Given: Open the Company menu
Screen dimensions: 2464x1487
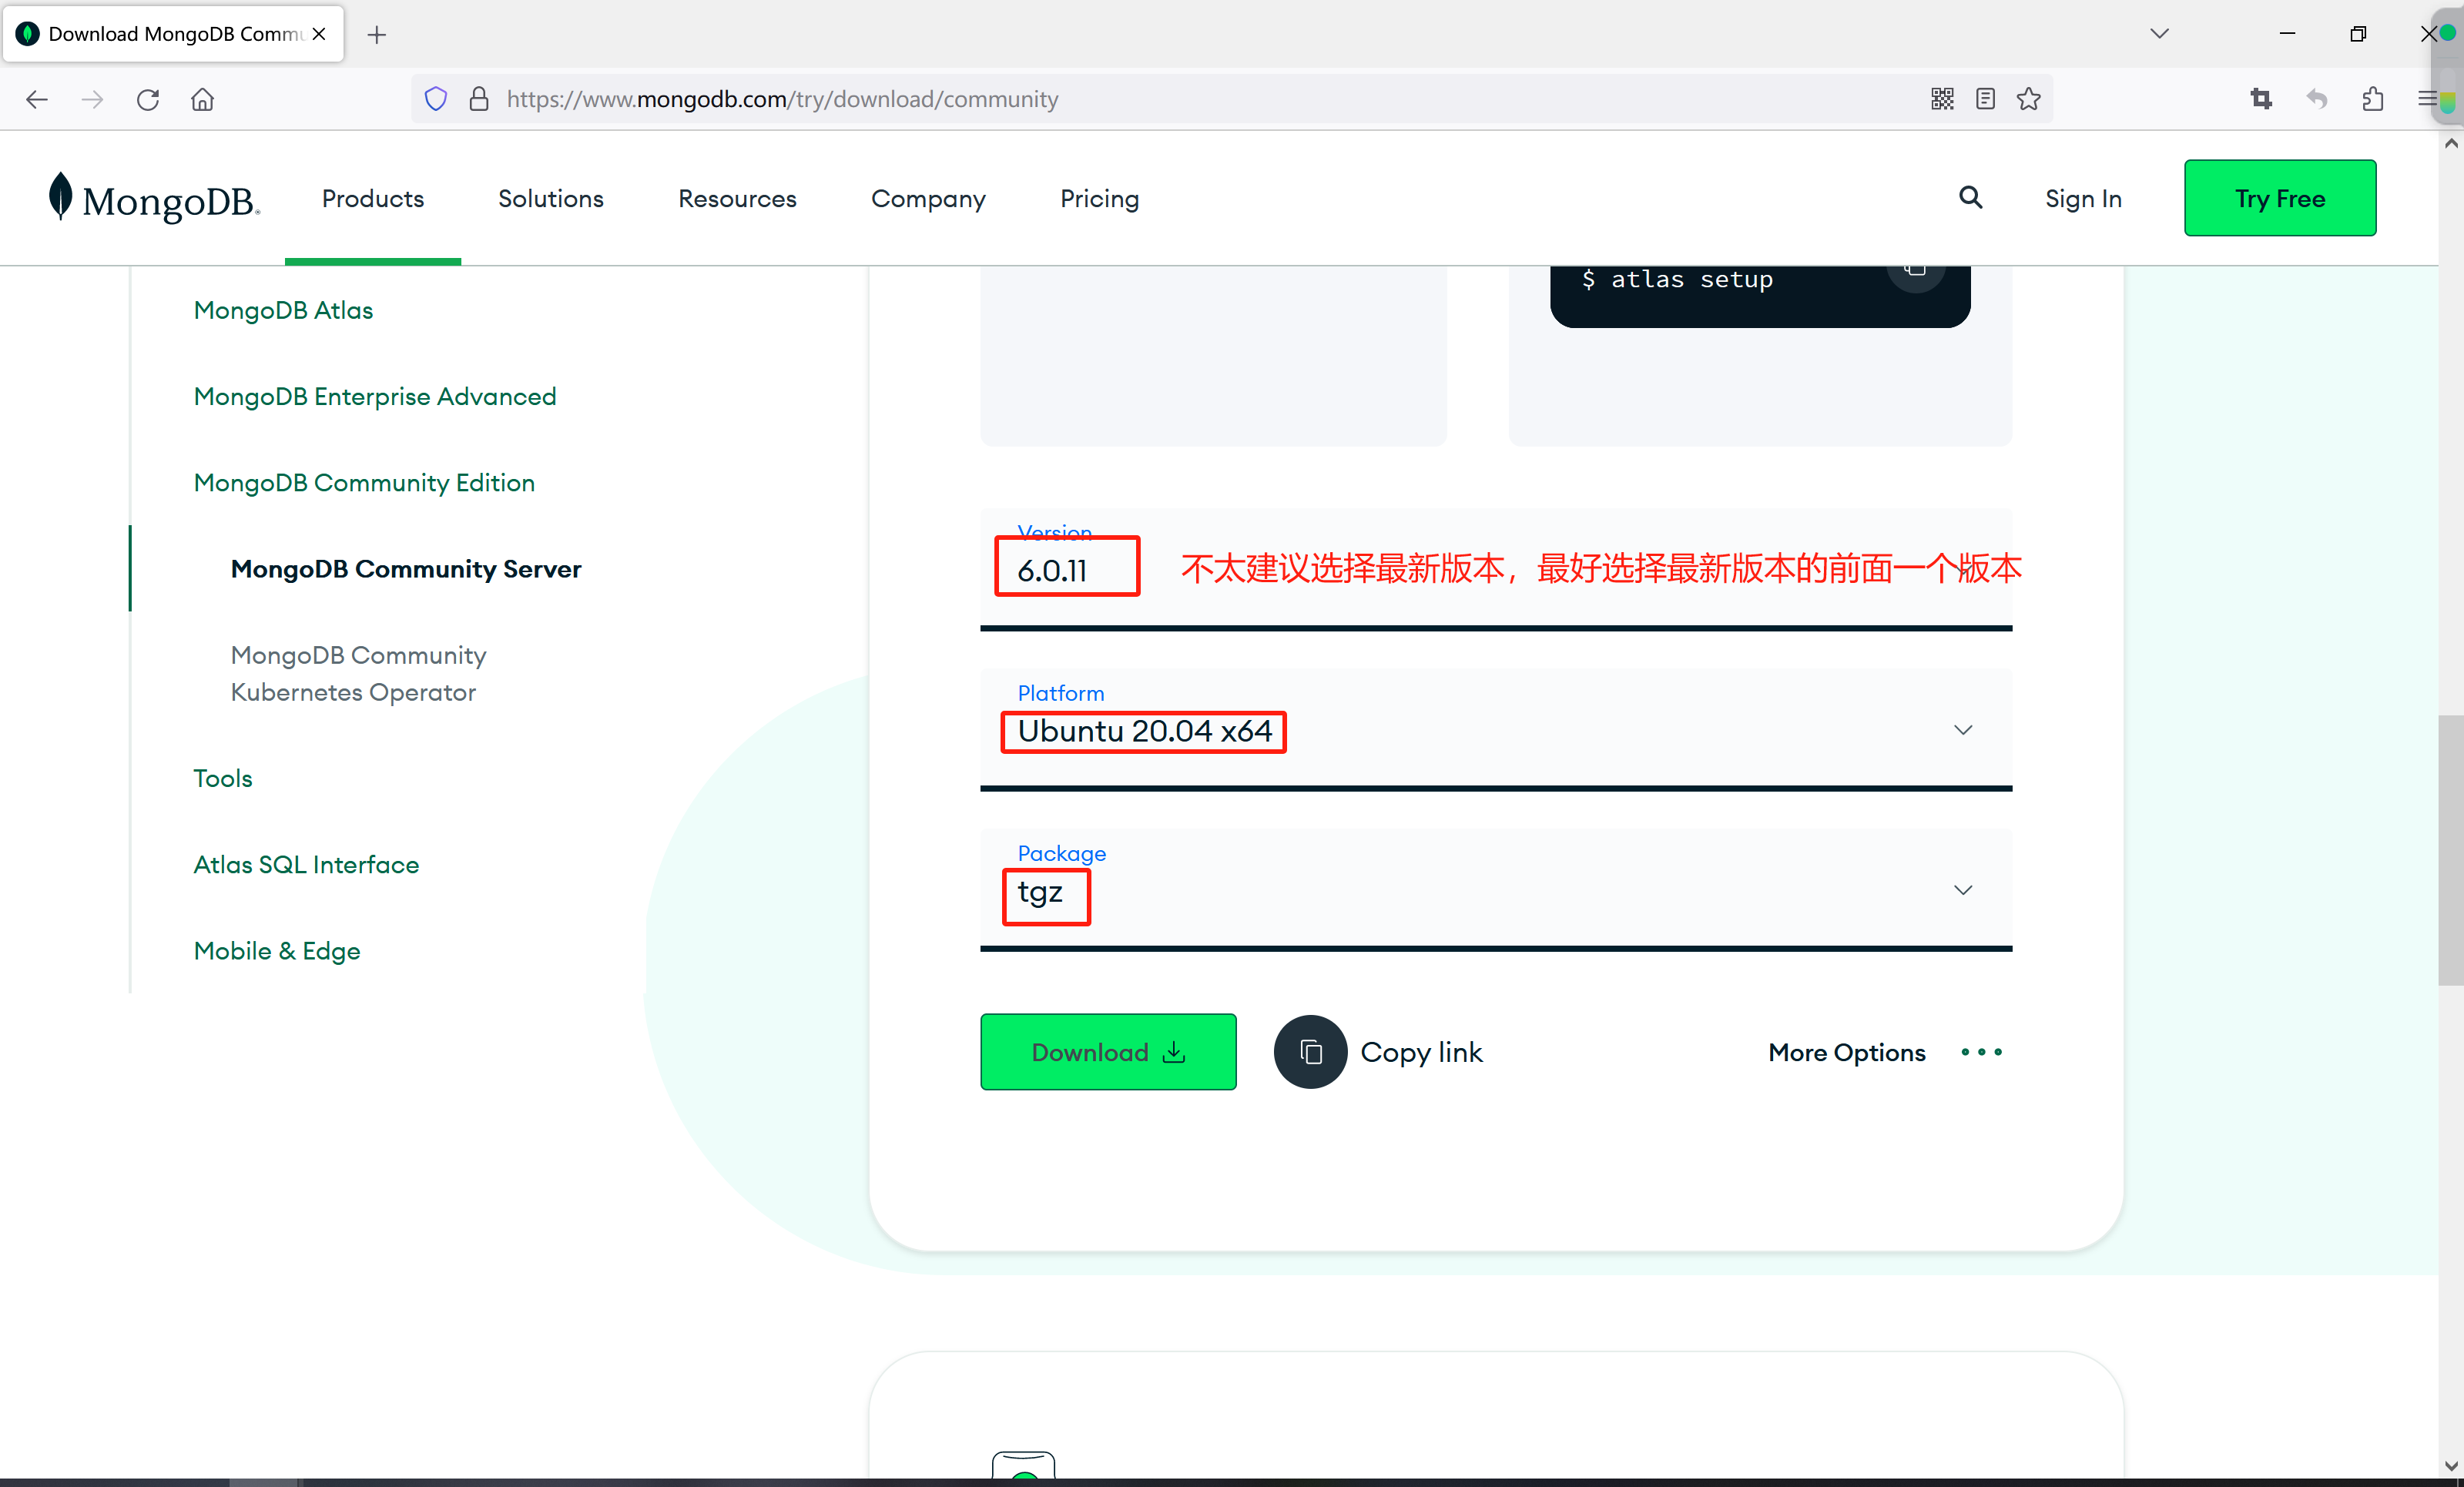Looking at the screenshot, I should coord(928,199).
